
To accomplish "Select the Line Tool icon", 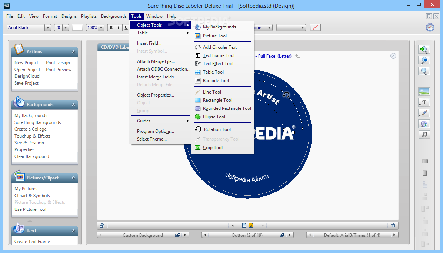I will (198, 92).
